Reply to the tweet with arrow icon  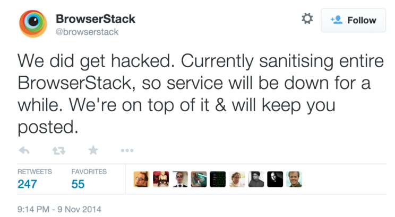point(24,150)
